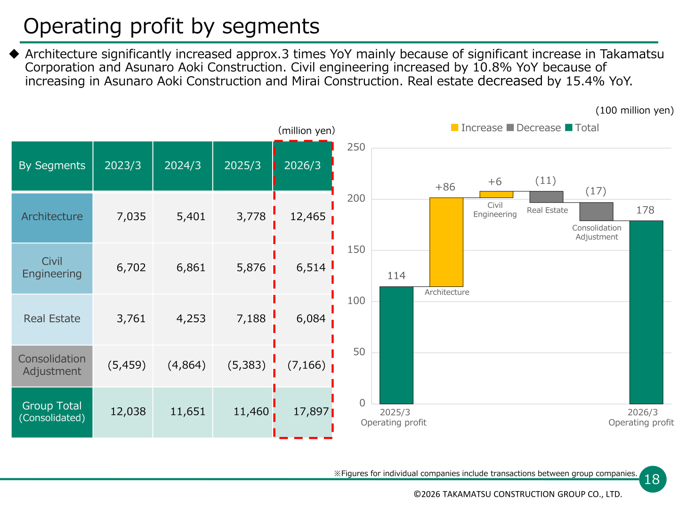The image size is (678, 508).
Task: Click the table cell showing 6,084
Action: pos(303,319)
